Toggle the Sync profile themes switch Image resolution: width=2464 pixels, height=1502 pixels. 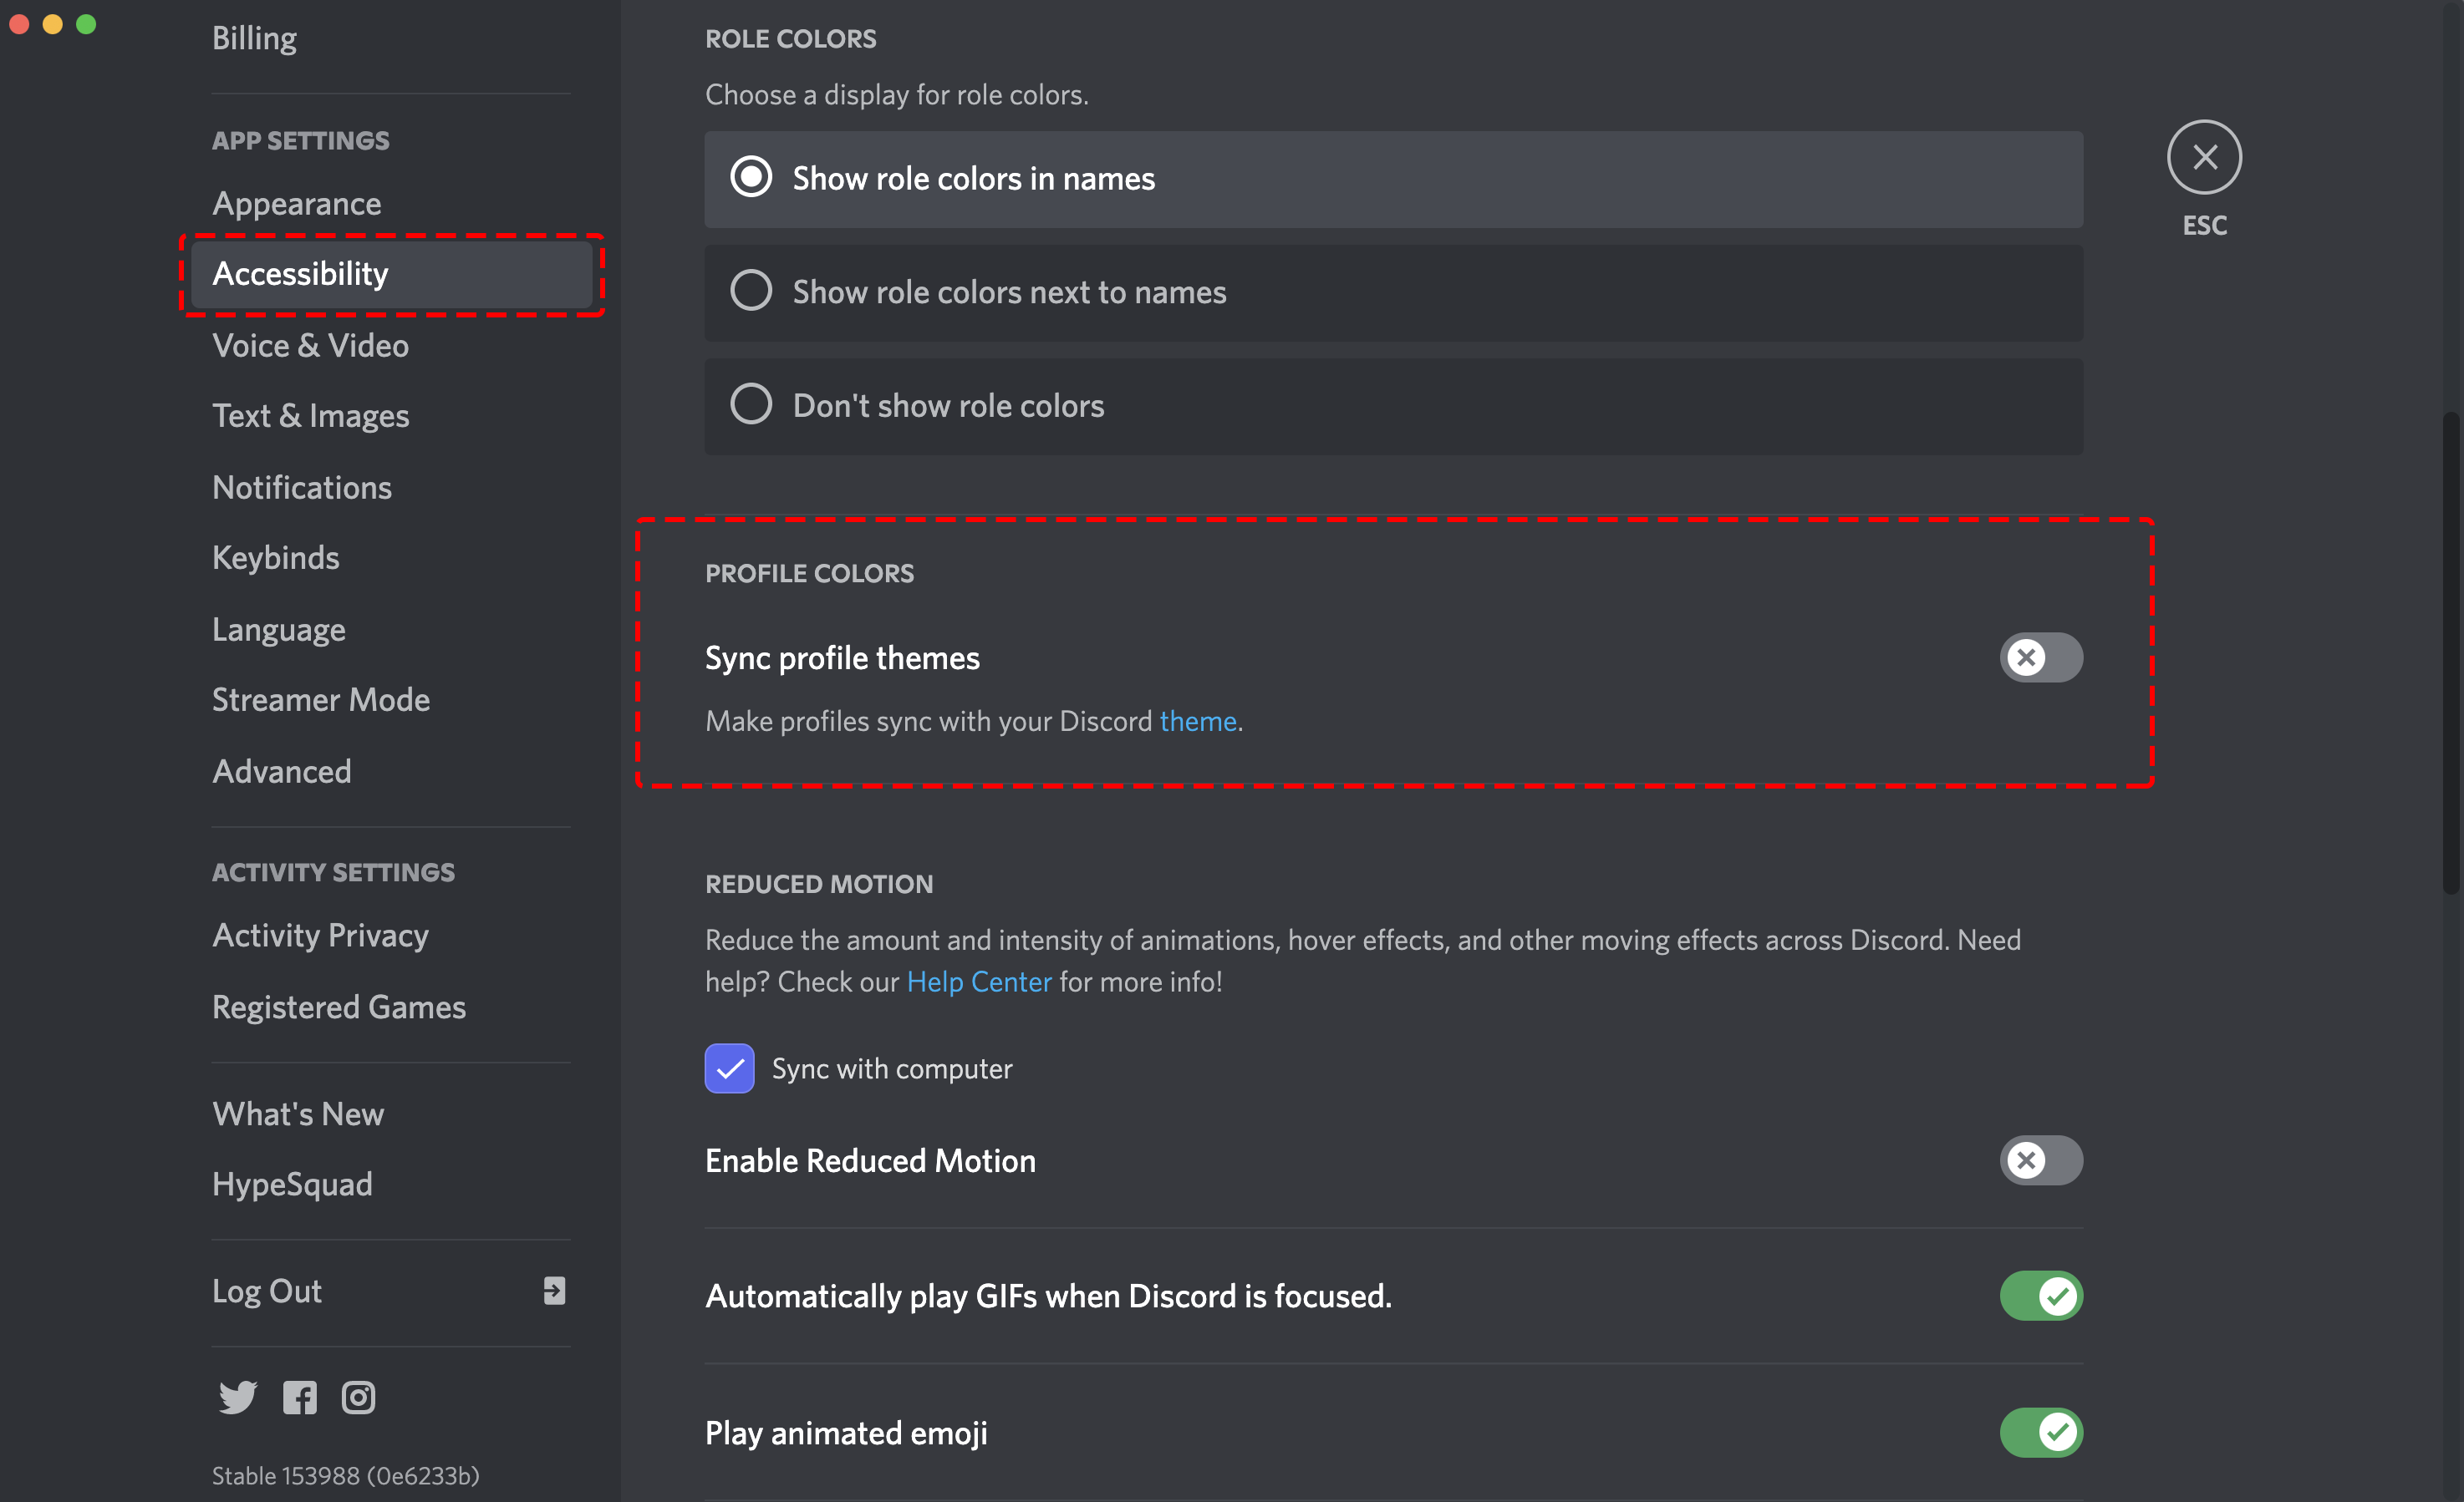pos(2042,656)
